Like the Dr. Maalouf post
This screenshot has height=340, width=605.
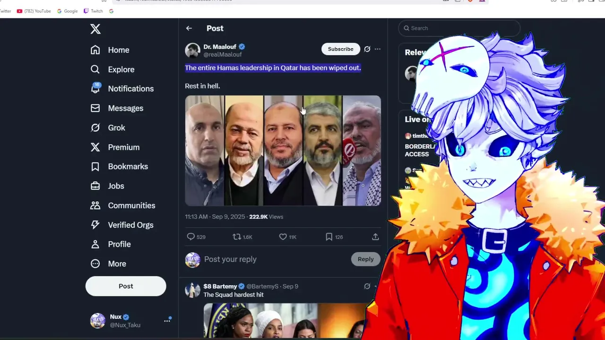point(283,237)
